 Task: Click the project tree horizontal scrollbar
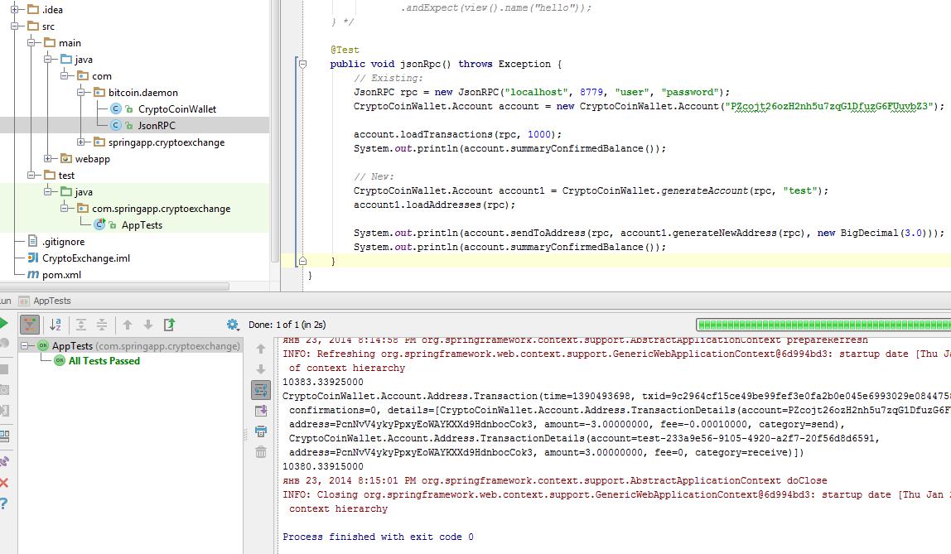click(x=114, y=286)
